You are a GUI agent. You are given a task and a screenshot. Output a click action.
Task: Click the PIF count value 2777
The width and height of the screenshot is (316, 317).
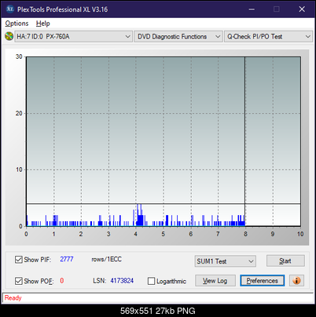coord(67,259)
